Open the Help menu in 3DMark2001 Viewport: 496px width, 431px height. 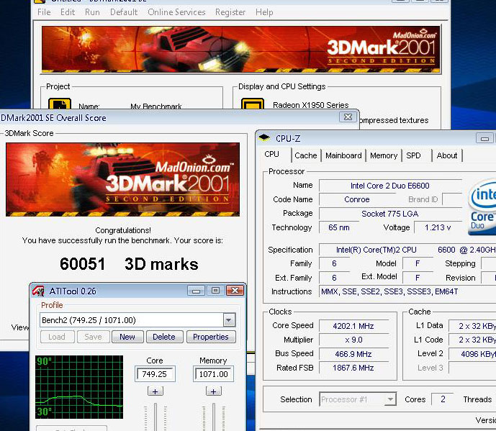point(264,12)
